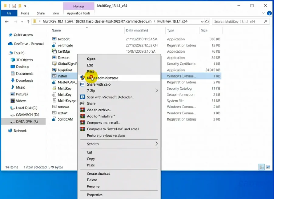
Task: Open the View ribbon tab
Action: click(56, 13)
